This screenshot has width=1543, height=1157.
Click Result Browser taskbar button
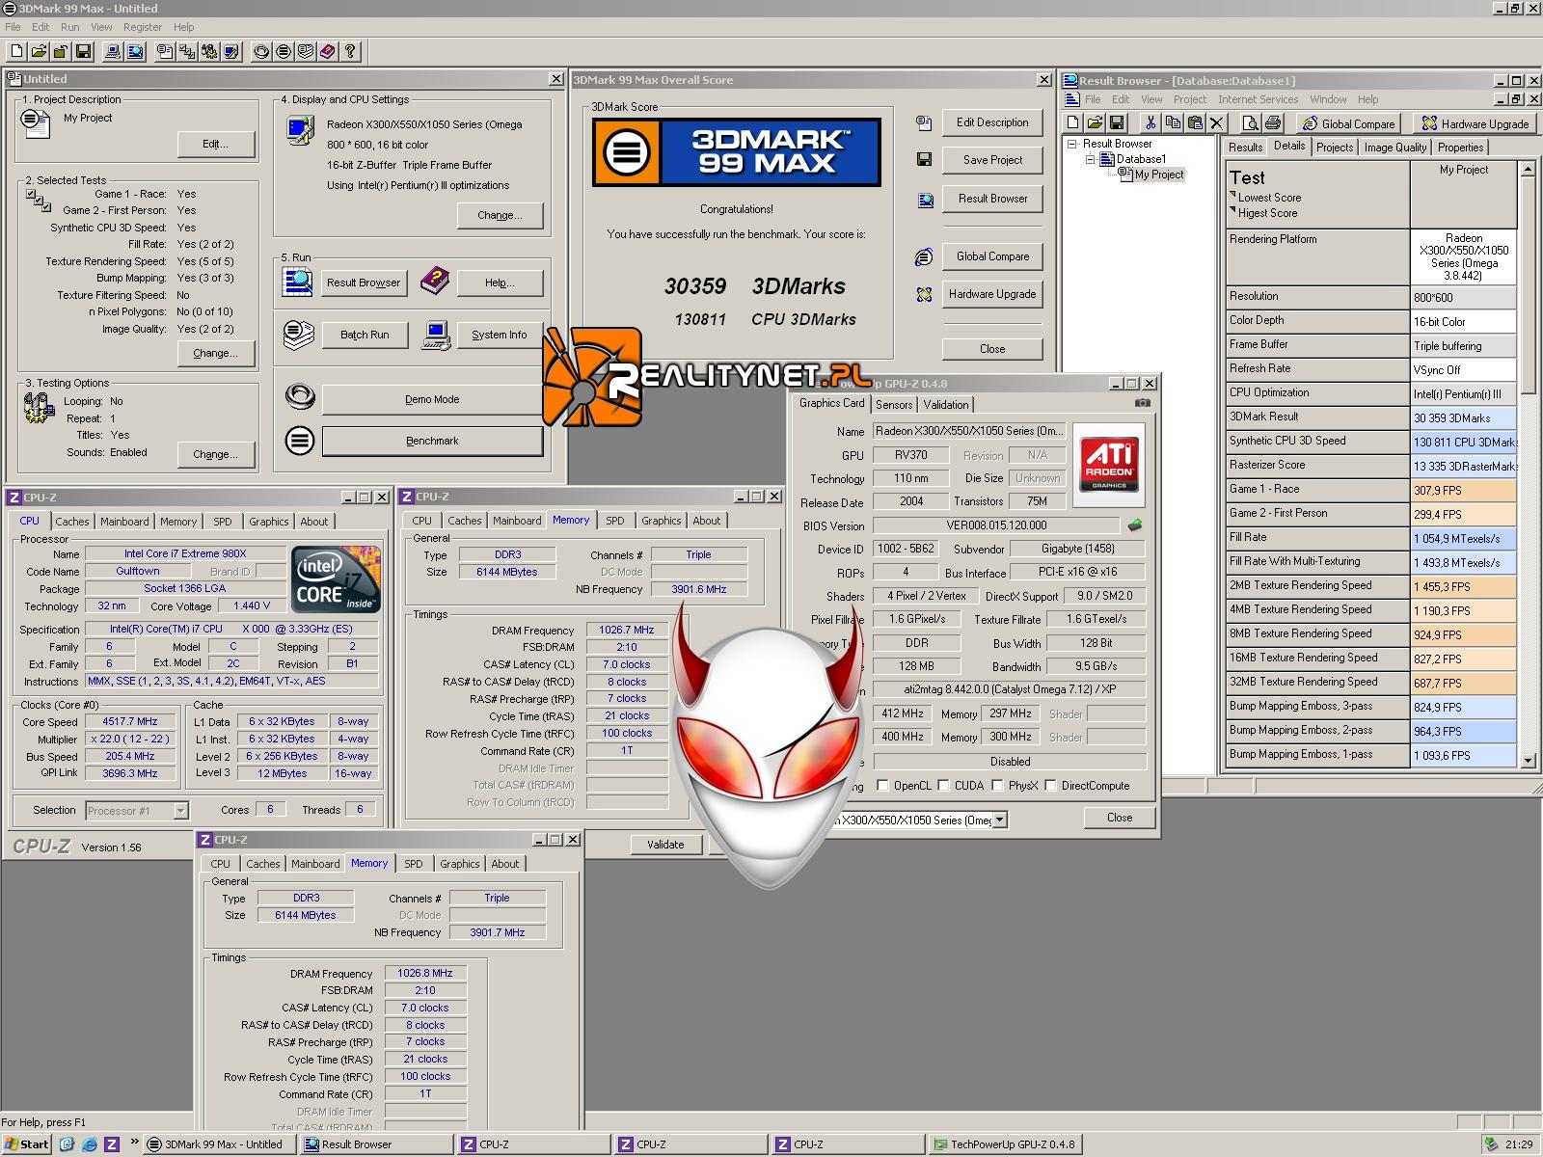point(374,1144)
